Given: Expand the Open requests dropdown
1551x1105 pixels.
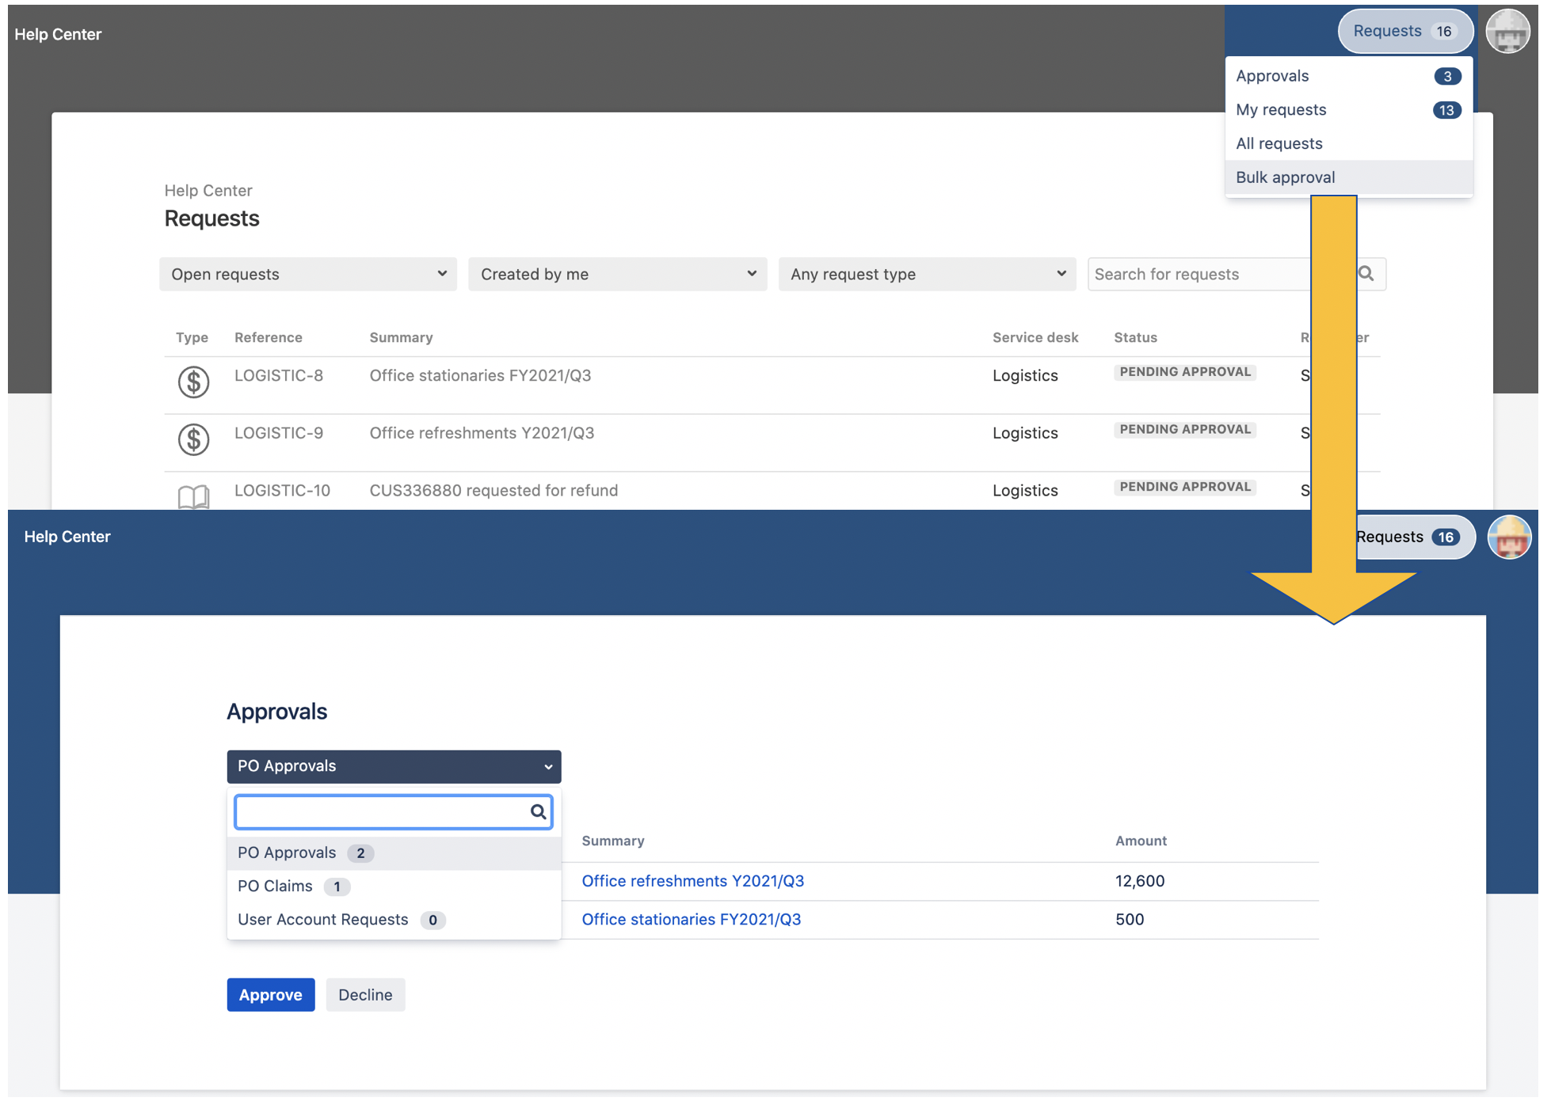Looking at the screenshot, I should (307, 274).
